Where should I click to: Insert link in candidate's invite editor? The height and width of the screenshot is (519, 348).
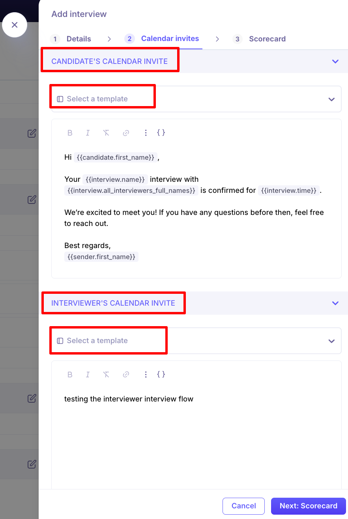[126, 133]
